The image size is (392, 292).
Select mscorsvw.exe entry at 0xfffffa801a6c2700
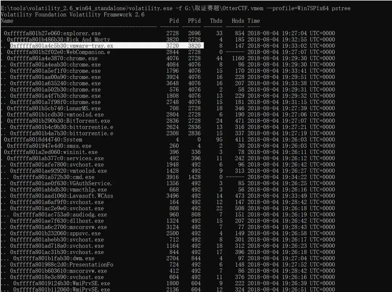coord(58,227)
